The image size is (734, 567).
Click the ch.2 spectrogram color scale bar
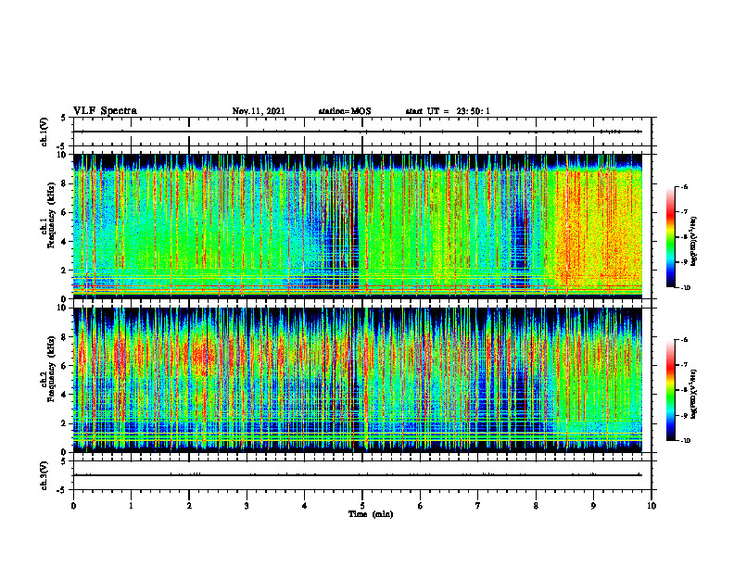tap(670, 390)
